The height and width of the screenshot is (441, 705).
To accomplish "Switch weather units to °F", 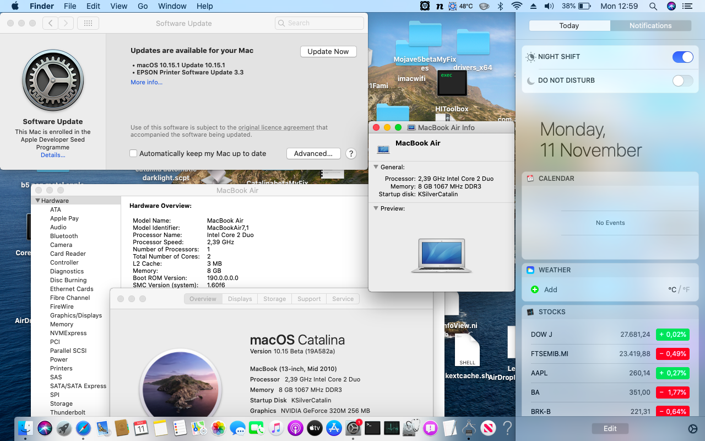I will coord(686,289).
